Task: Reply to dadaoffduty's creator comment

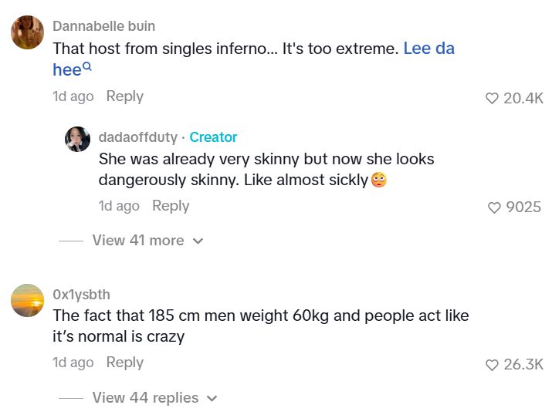Action: pos(171,206)
